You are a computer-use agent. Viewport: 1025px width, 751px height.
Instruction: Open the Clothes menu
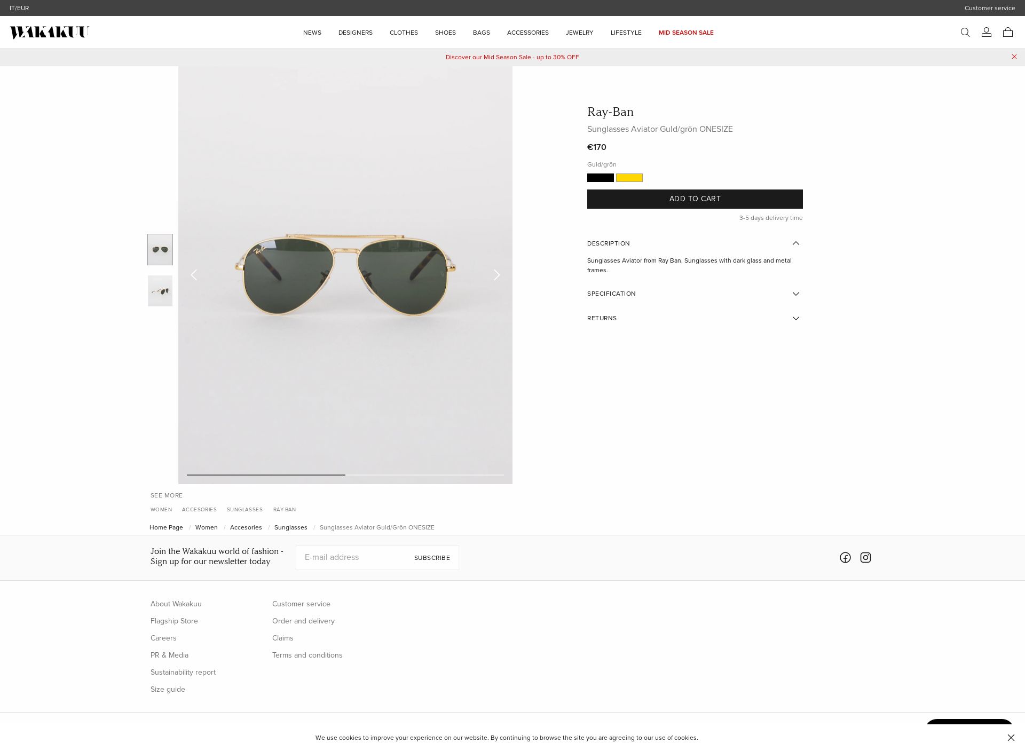404,33
